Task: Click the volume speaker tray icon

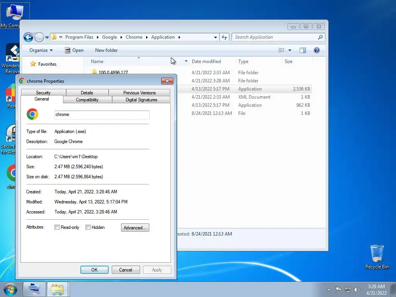Action: pos(357,290)
